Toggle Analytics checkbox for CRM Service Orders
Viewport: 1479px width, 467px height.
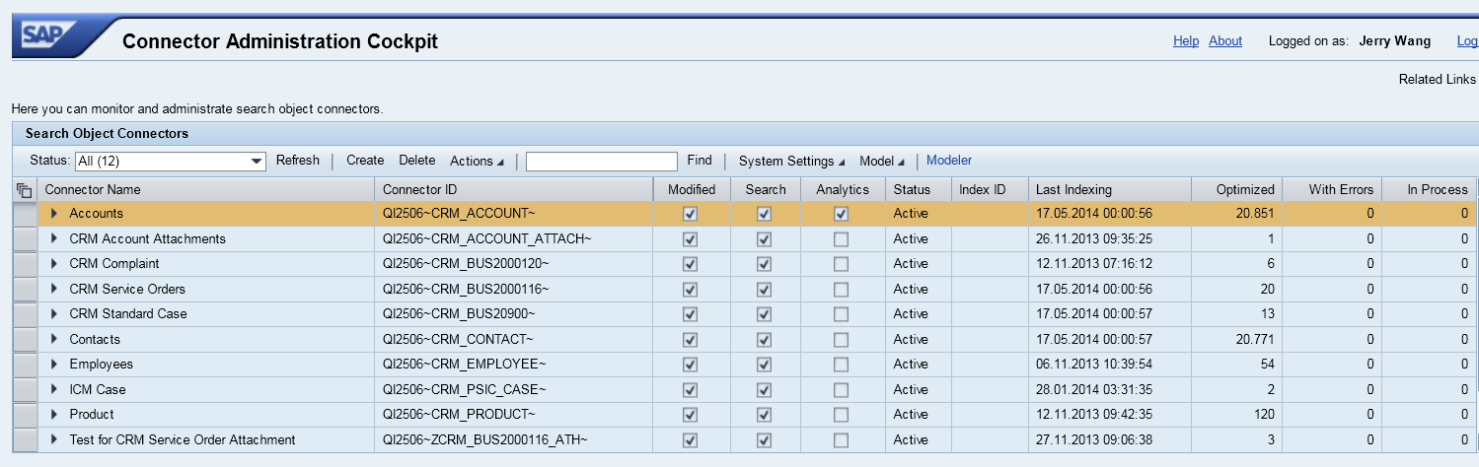pos(841,289)
